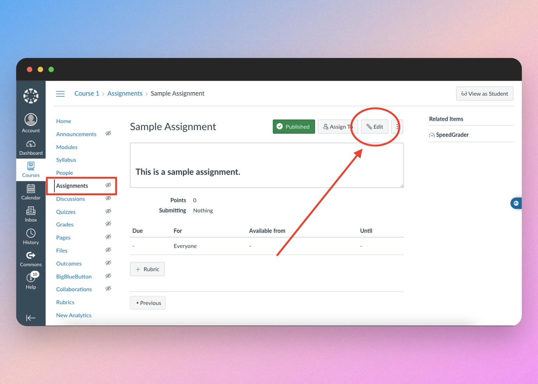
Task: Toggle visibility of Announcements
Action: click(108, 133)
